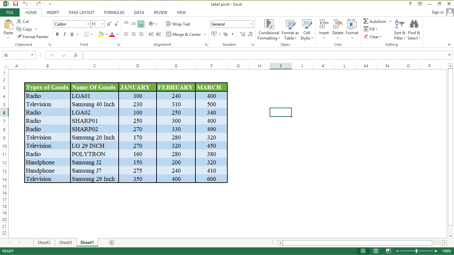Image resolution: width=454 pixels, height=255 pixels.
Task: Click the Font Color red swatch
Action: (x=113, y=34)
